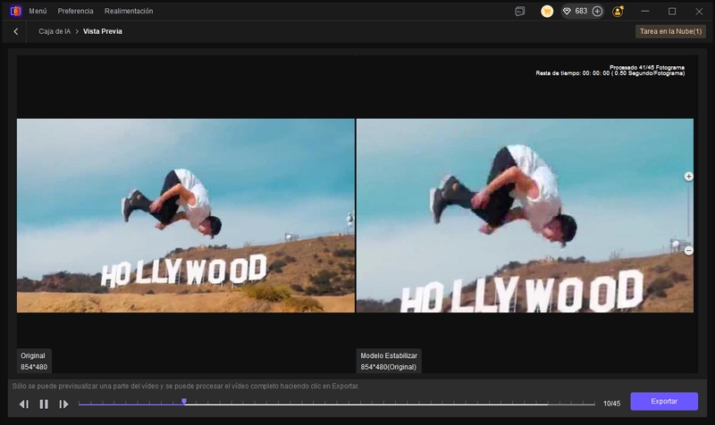Viewport: 715px width, 425px height.
Task: Click the Resta de tiempo text
Action: [x=610, y=73]
